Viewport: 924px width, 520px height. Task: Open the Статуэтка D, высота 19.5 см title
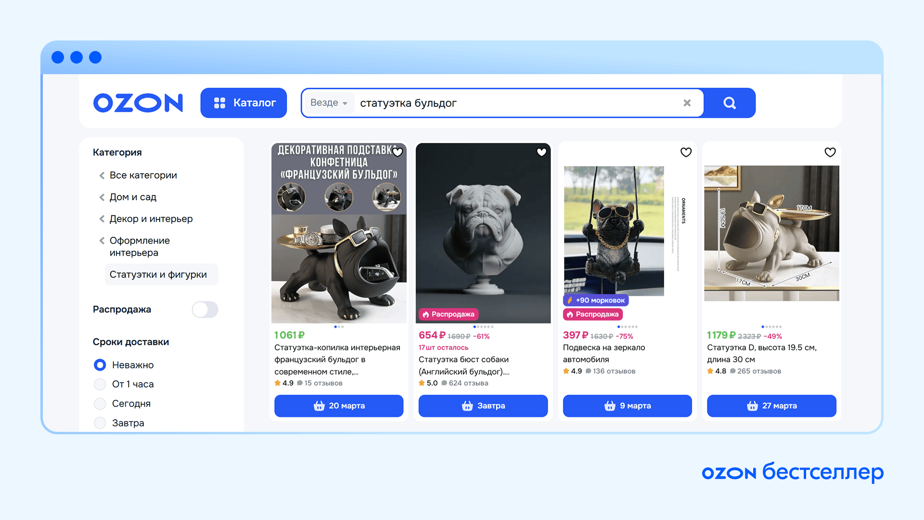(762, 353)
